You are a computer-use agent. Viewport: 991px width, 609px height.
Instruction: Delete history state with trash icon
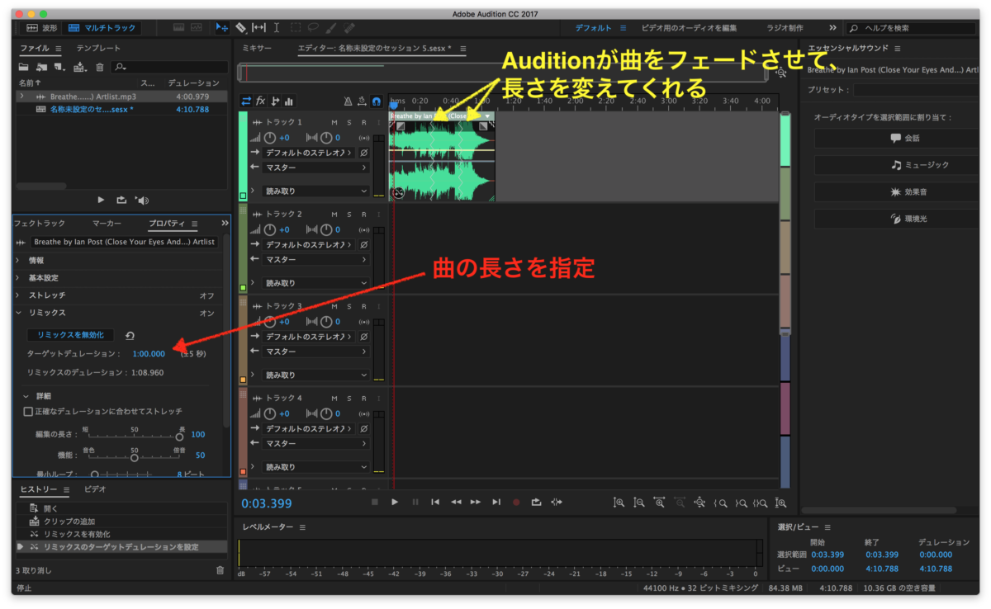(x=220, y=570)
